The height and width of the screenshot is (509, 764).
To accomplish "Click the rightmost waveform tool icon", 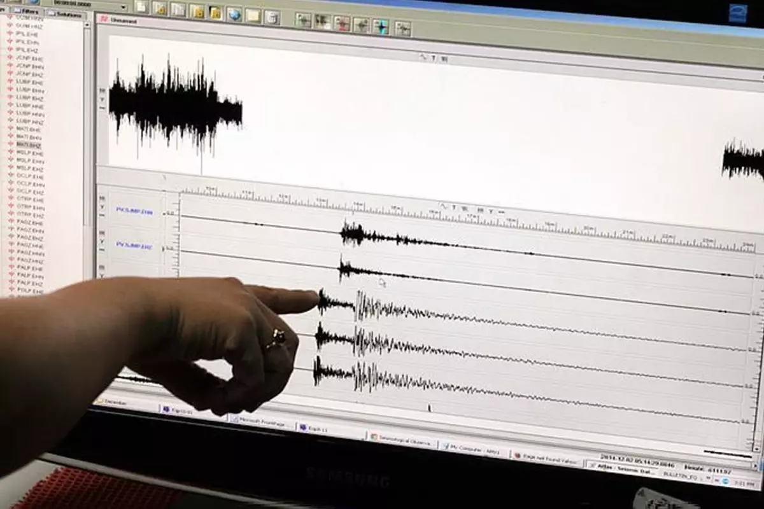I will pyautogui.click(x=402, y=27).
